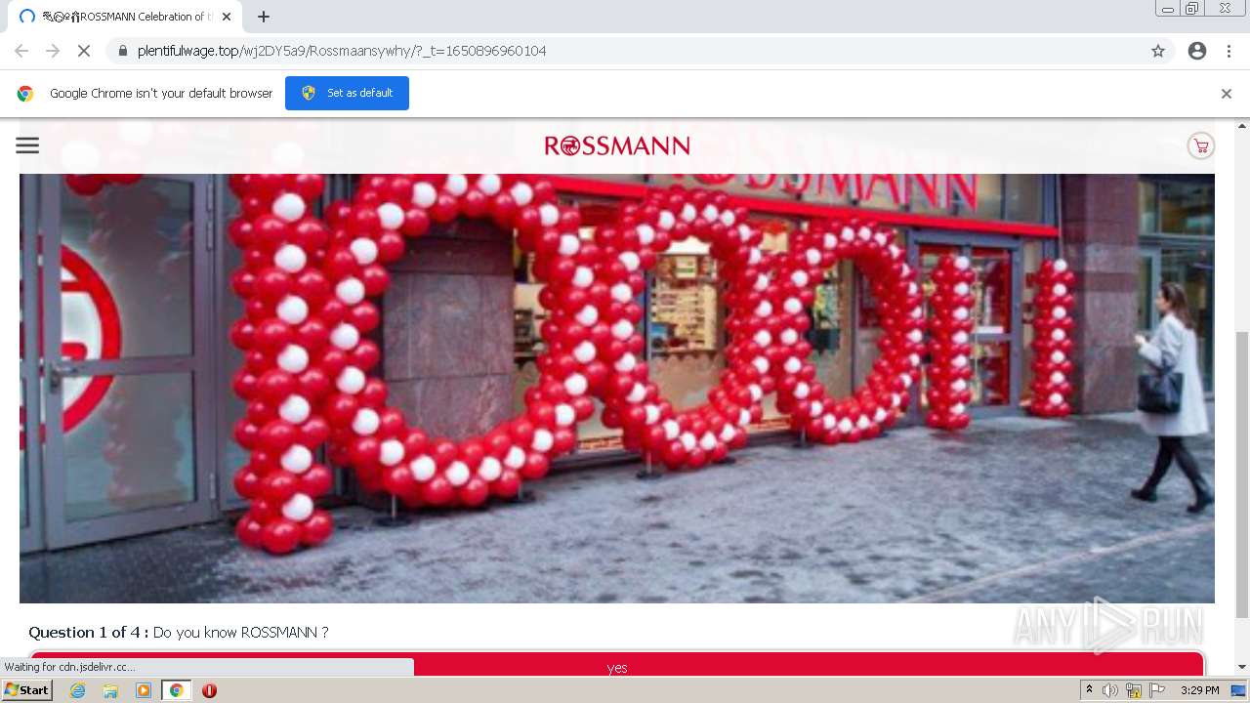Select the ROSSMANN Celebration tab
Image resolution: width=1250 pixels, height=703 pixels.
click(124, 17)
